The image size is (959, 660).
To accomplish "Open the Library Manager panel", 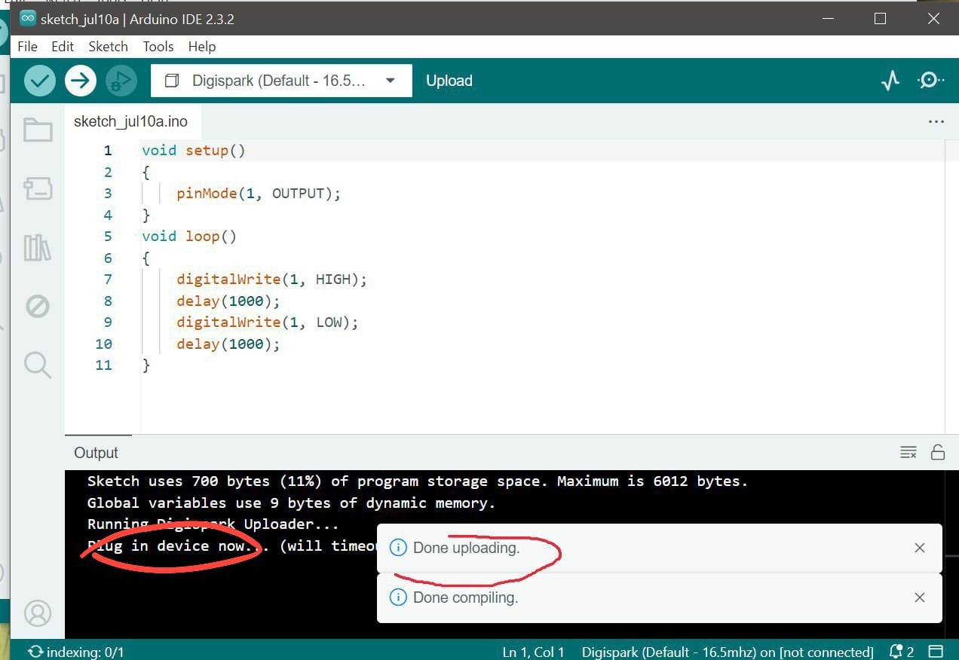I will (38, 248).
